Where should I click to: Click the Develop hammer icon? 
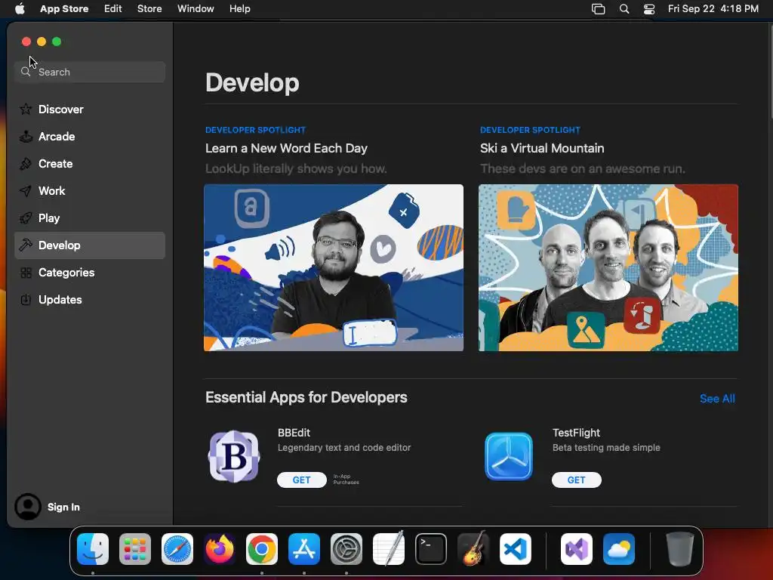(x=26, y=245)
